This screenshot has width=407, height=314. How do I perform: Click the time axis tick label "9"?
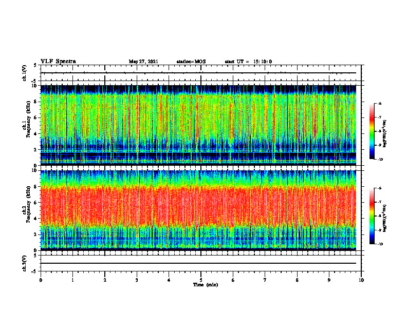tap(329, 280)
